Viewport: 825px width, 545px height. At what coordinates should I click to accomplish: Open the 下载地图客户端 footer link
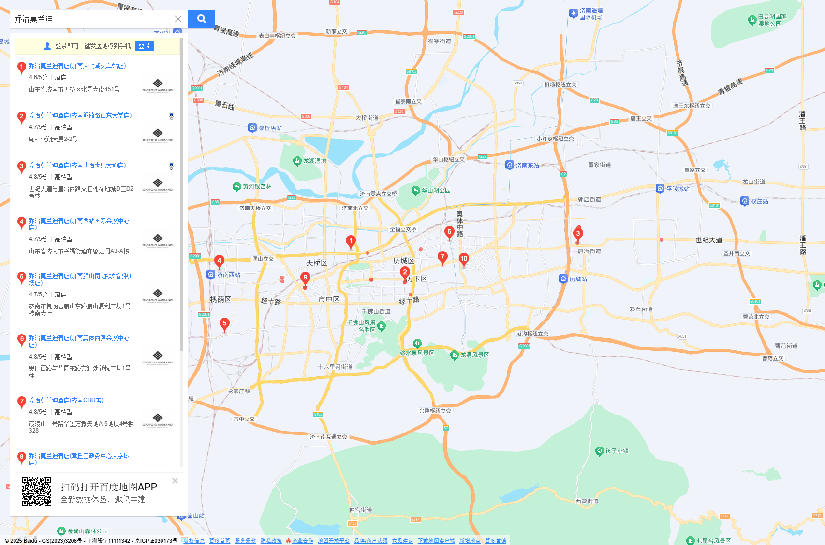436,541
